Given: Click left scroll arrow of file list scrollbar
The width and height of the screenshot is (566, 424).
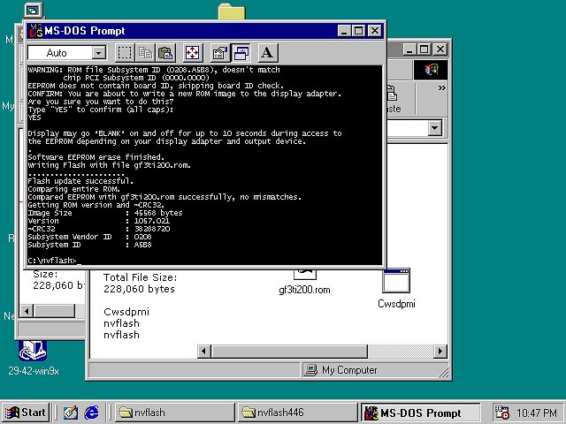Looking at the screenshot, I should pos(204,352).
